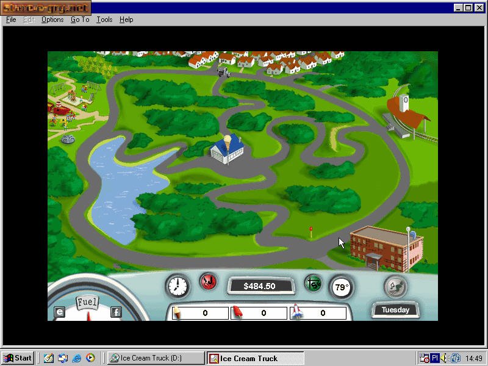Open the Windows Start menu
Viewport: 488px width, 366px height.
pyautogui.click(x=18, y=358)
